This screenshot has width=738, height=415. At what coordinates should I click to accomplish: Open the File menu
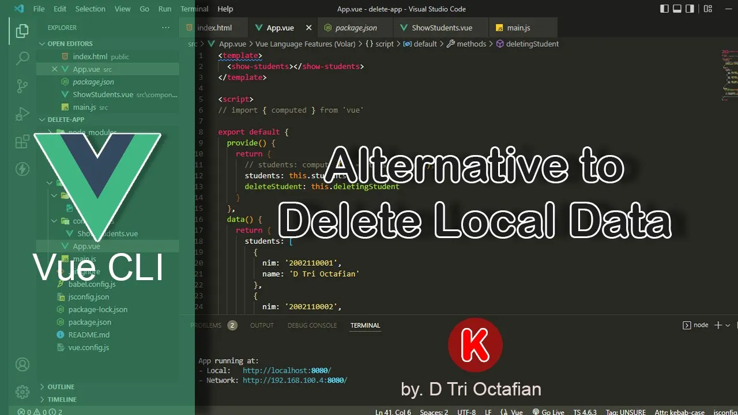[x=39, y=9]
